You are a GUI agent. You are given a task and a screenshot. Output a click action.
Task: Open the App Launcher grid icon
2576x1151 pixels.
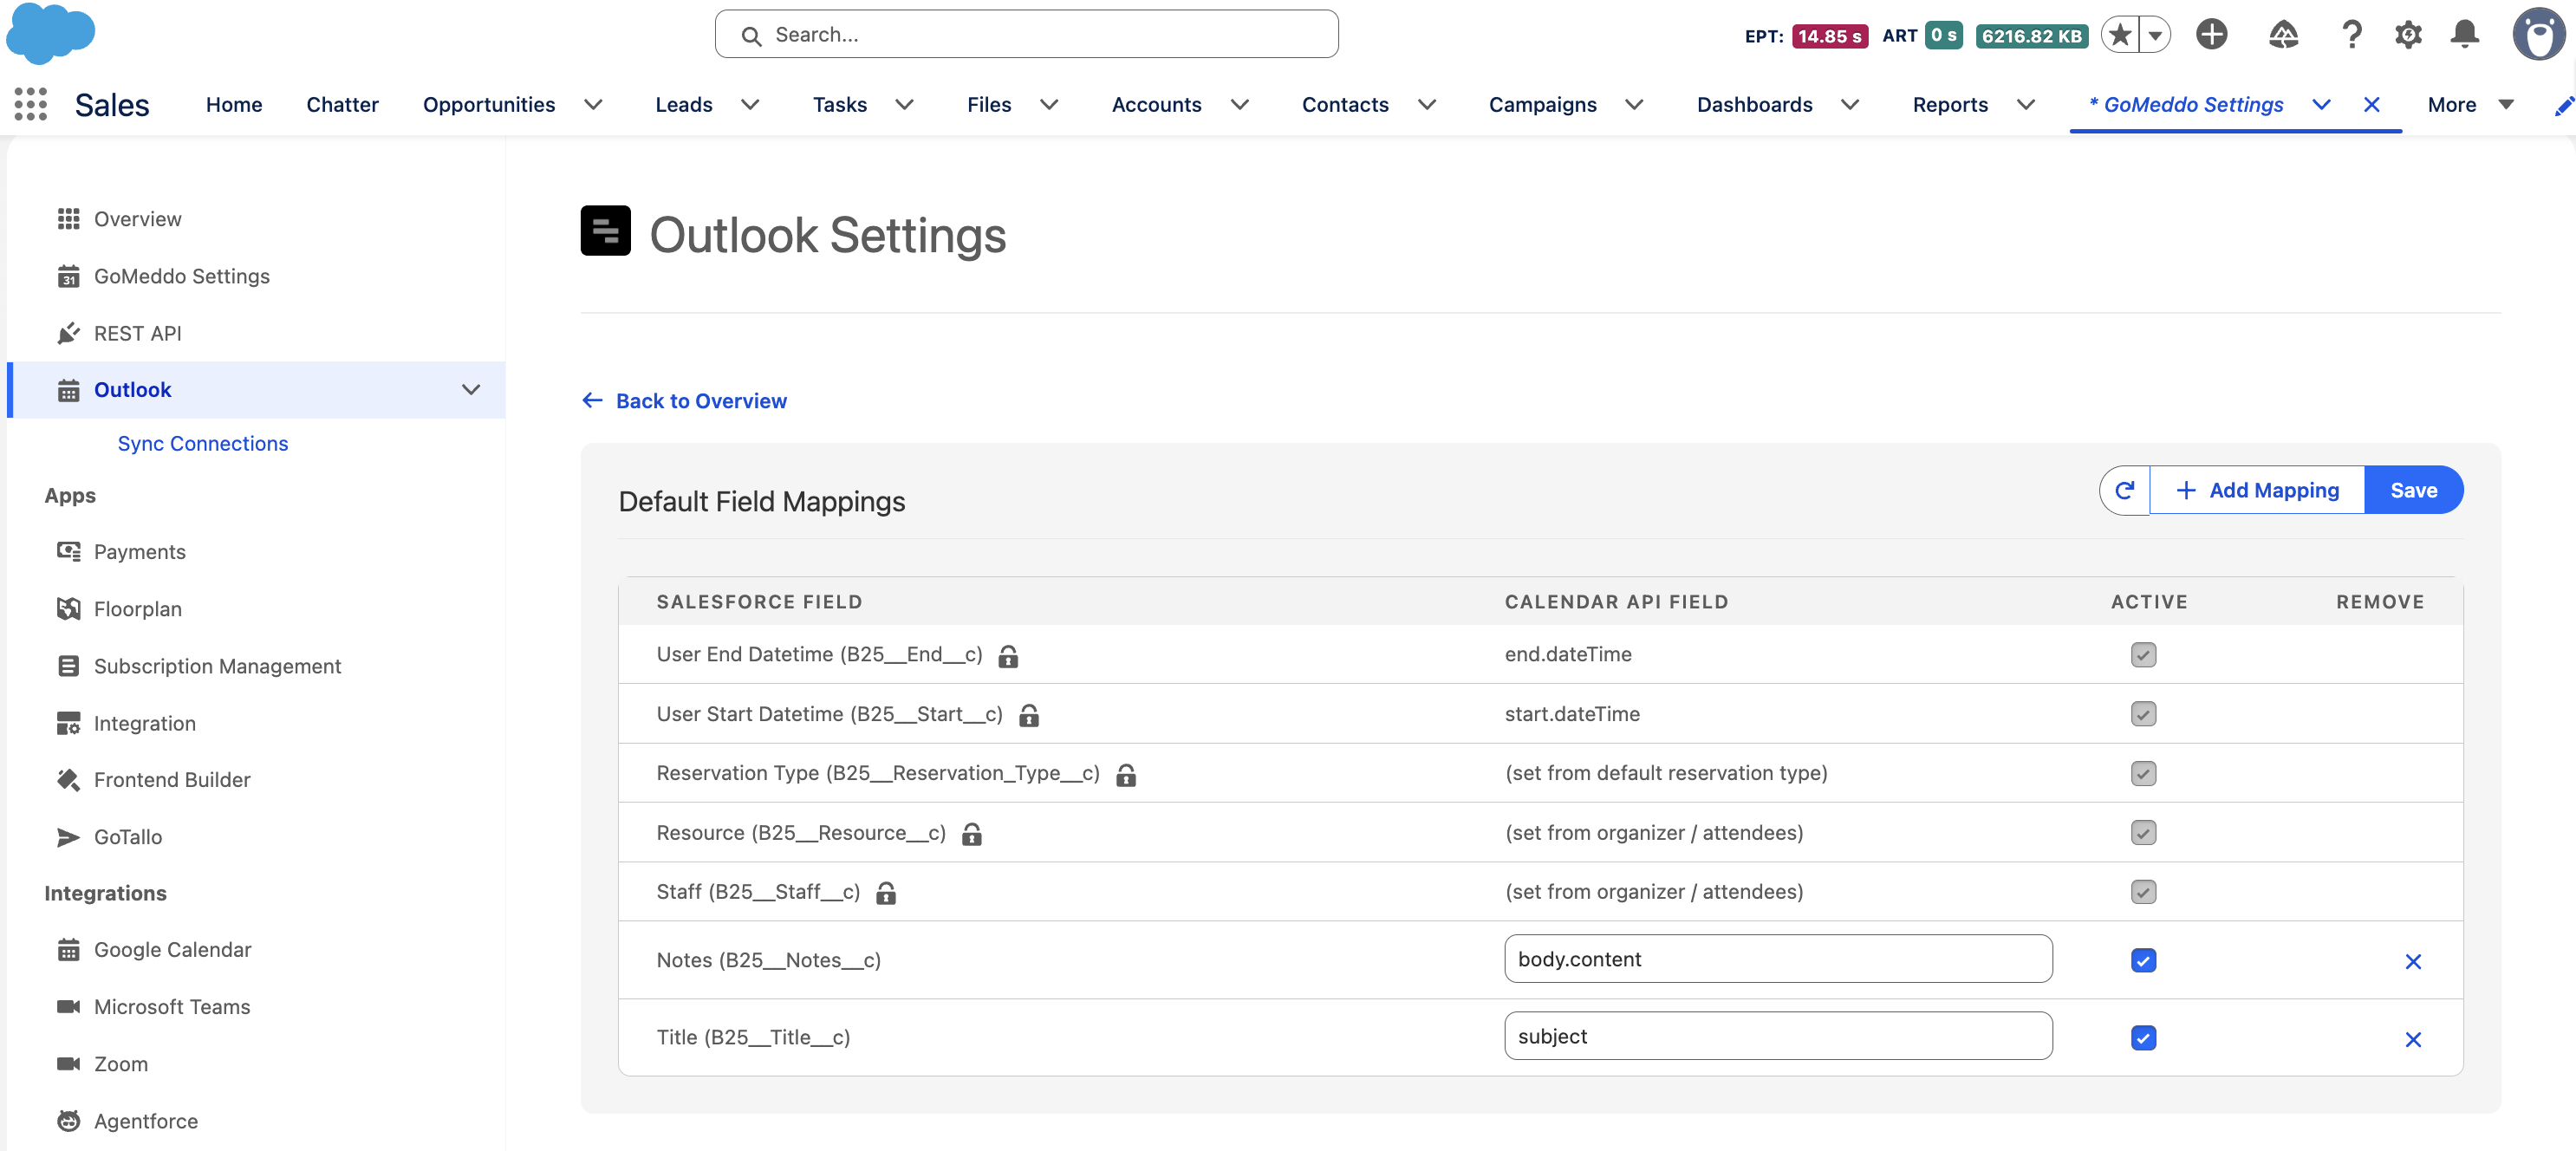coord(30,104)
